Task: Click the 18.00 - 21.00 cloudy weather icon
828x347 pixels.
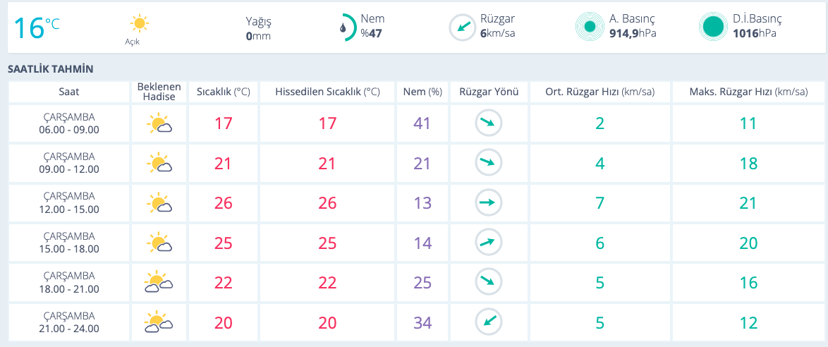Action: tap(159, 283)
